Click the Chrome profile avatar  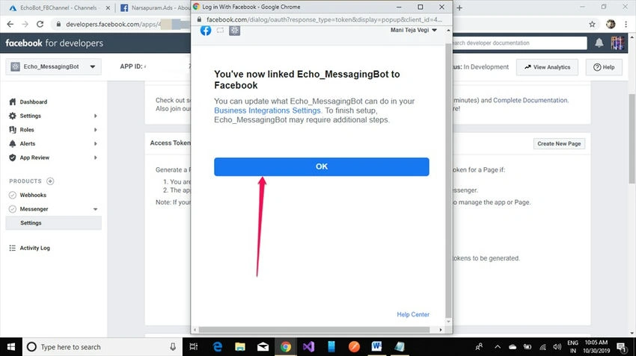tap(611, 25)
